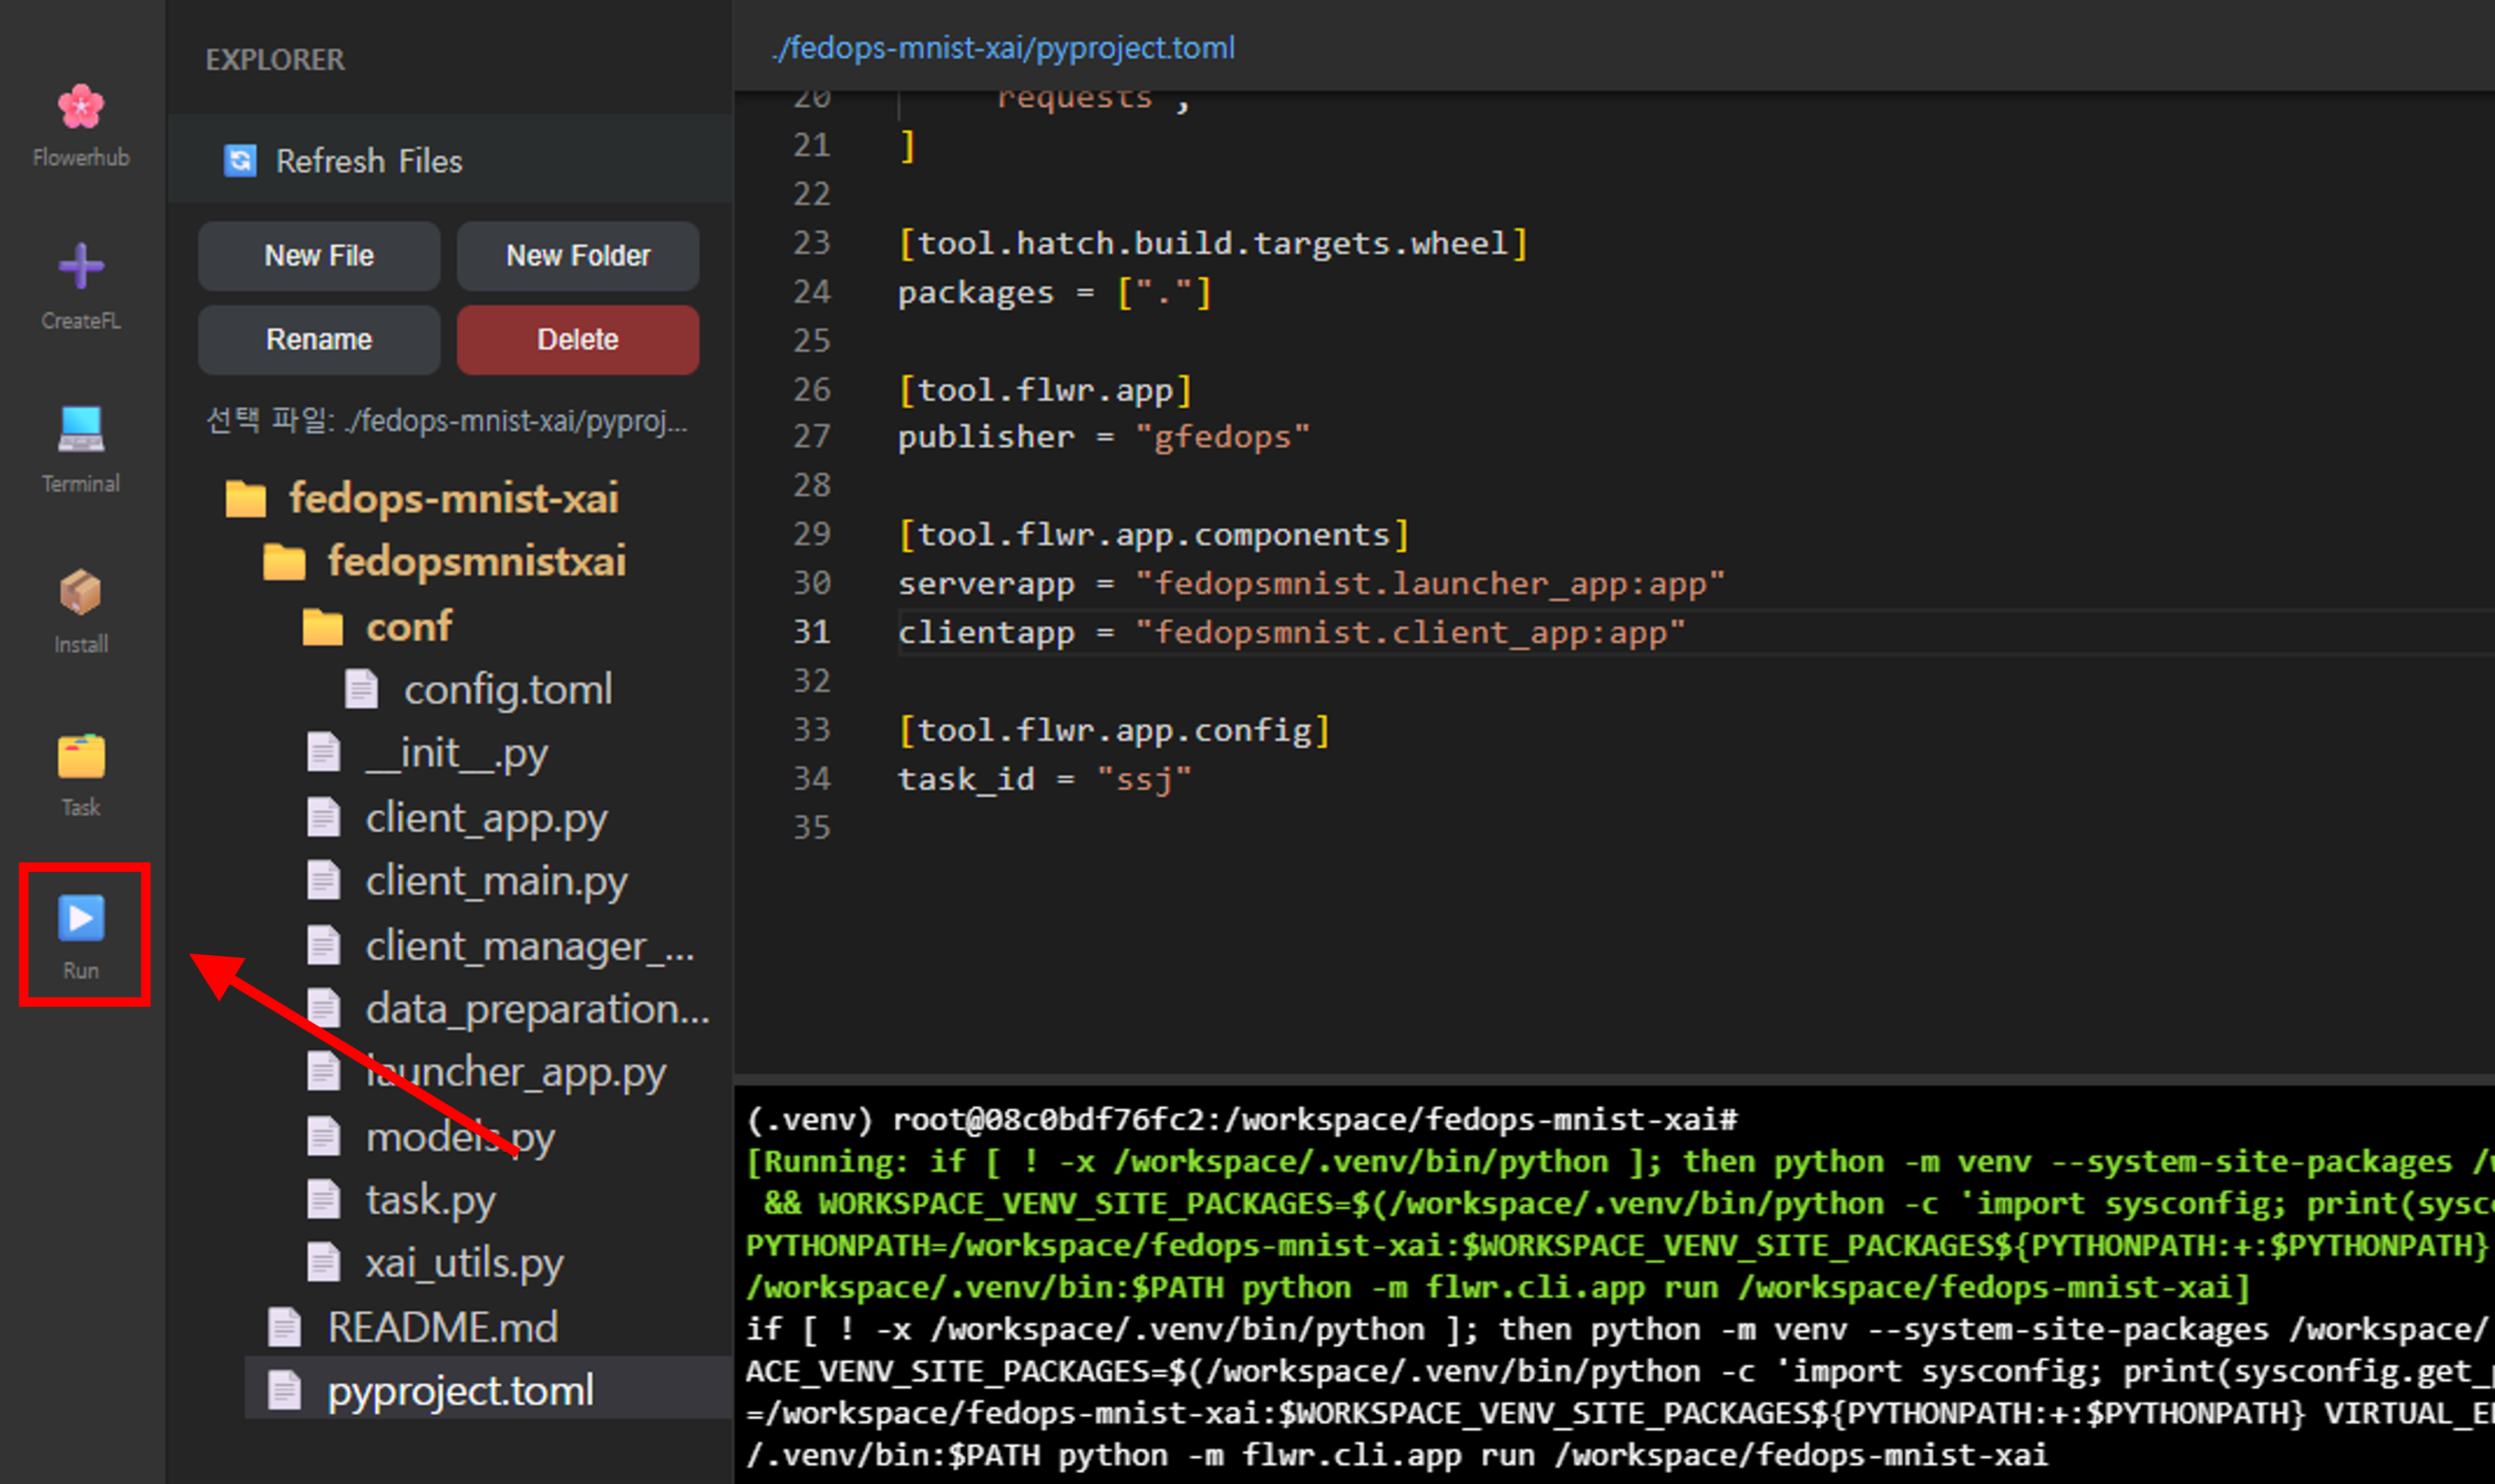The image size is (2495, 1484).
Task: Click the config.toml file icon
Action: click(x=361, y=689)
